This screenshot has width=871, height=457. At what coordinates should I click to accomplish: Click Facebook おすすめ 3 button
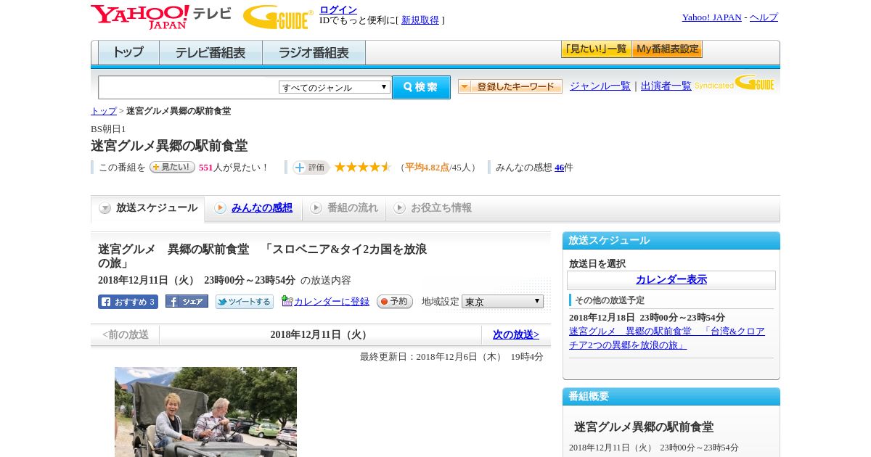tap(128, 302)
